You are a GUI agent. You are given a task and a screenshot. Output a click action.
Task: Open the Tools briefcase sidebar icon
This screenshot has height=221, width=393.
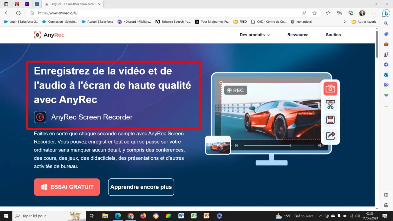point(386,44)
